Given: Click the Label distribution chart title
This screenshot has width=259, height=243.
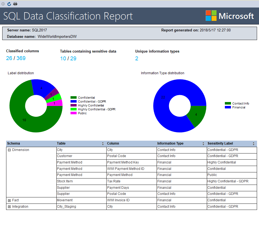Looking at the screenshot, I should click(x=21, y=73).
